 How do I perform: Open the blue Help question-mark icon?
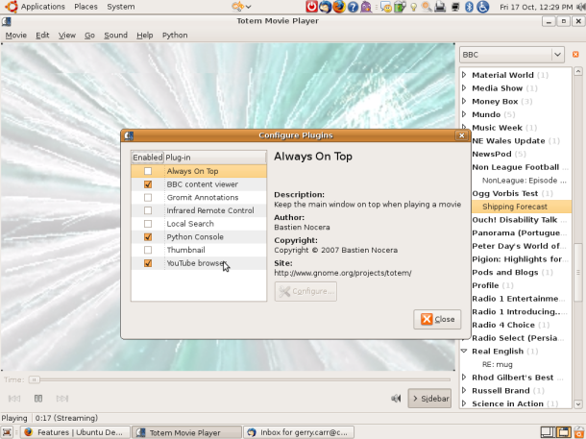[353, 7]
